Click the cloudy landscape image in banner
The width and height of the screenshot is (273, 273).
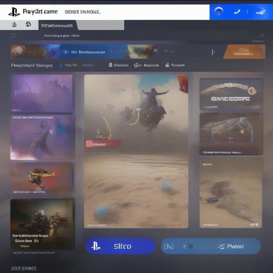click(x=140, y=51)
